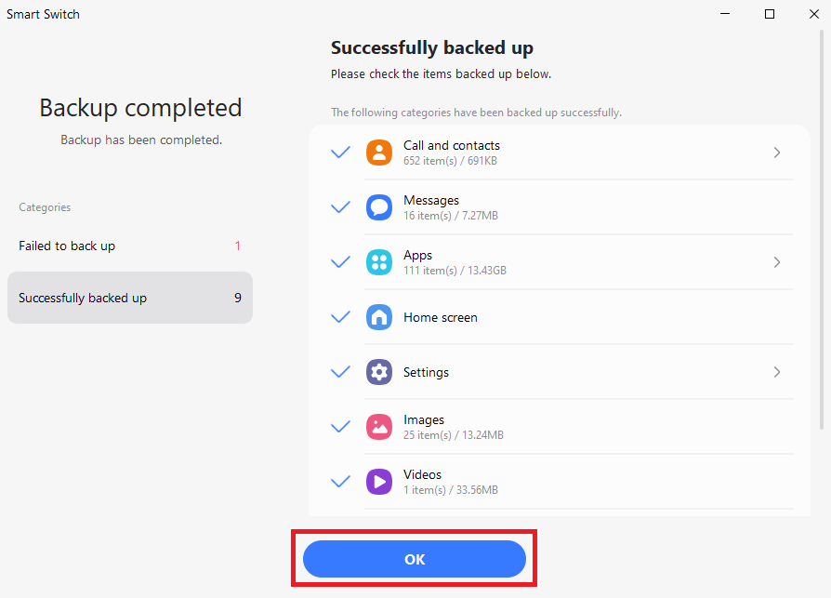Image resolution: width=831 pixels, height=598 pixels.
Task: Click the purple Videos play icon
Action: coord(379,482)
